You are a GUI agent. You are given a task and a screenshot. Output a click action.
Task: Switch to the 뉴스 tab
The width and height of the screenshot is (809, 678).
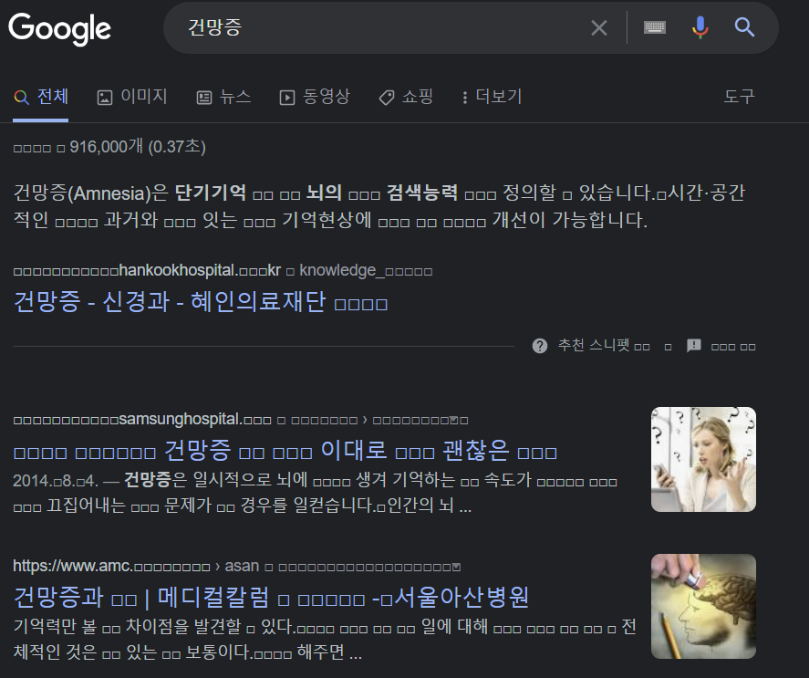224,97
